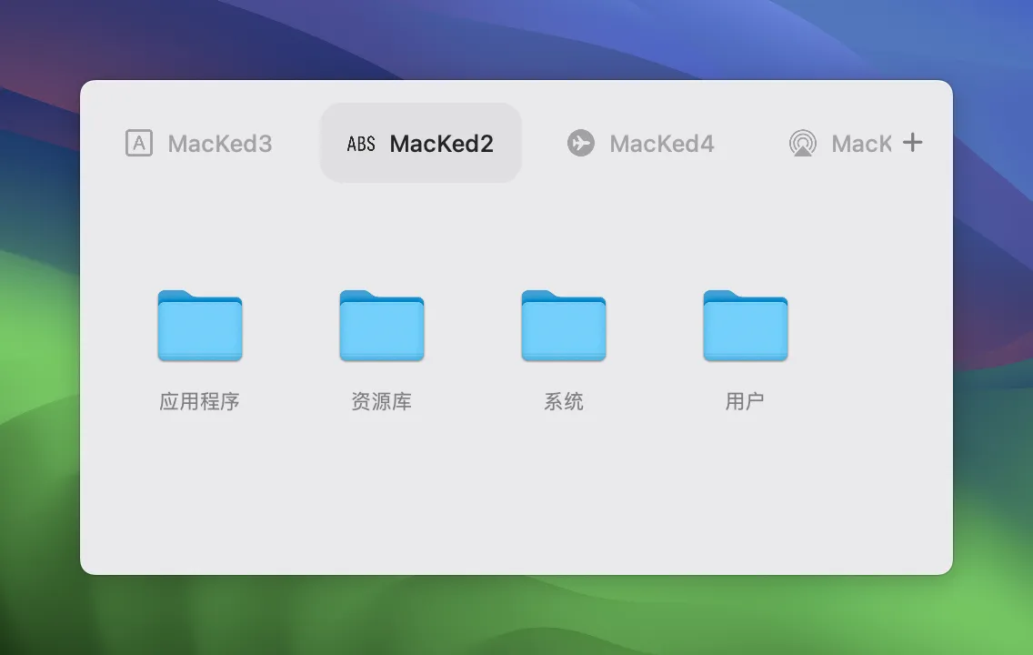Select the 用户 folder icon
Screen dimensions: 1033x655
coord(746,326)
